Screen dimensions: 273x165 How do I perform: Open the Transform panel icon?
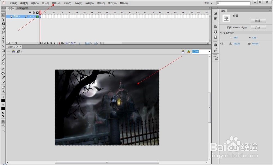pos(215,37)
